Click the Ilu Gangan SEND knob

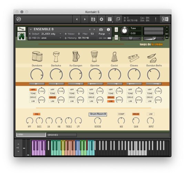[81, 100]
